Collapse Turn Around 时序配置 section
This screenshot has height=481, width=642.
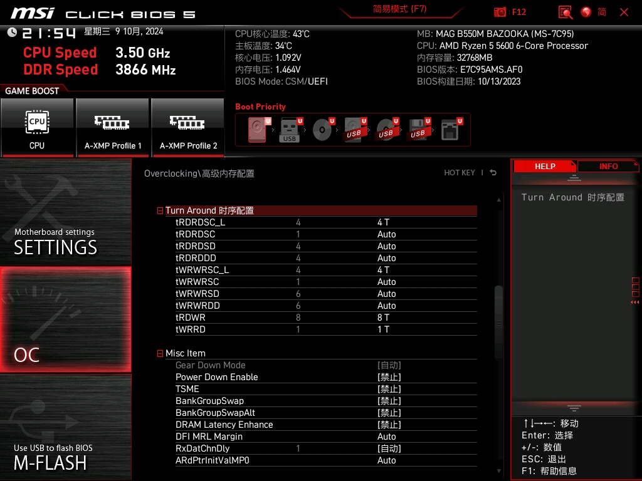(160, 210)
